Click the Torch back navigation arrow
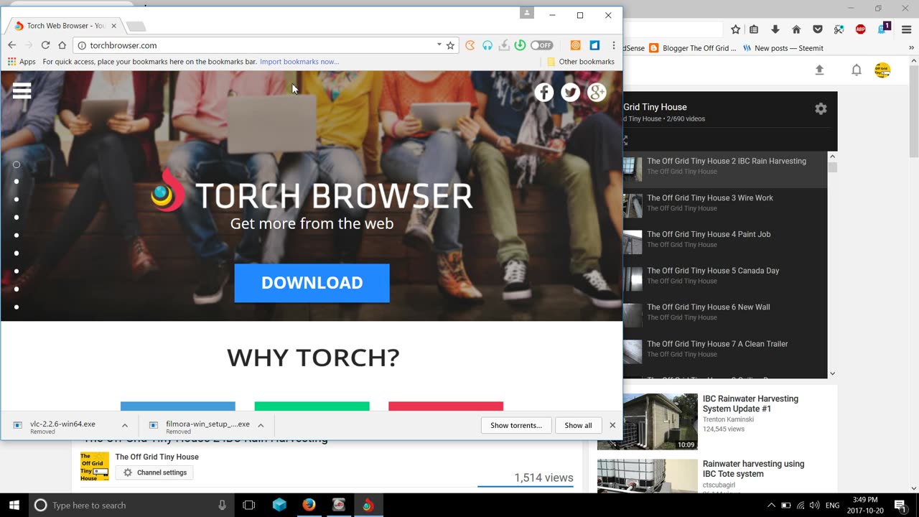 point(12,45)
